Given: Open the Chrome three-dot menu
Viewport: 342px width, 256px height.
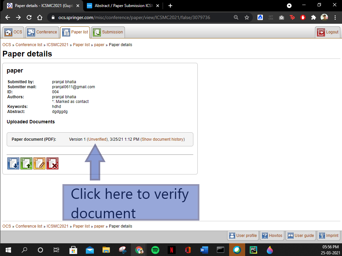Looking at the screenshot, I should (x=335, y=17).
